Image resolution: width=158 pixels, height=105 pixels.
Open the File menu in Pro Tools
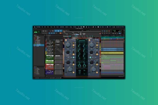coord(42,27)
